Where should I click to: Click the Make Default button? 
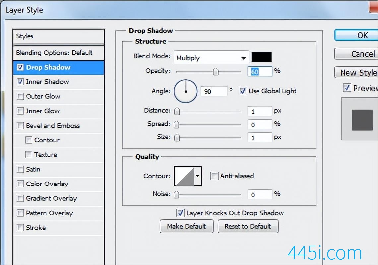(187, 226)
